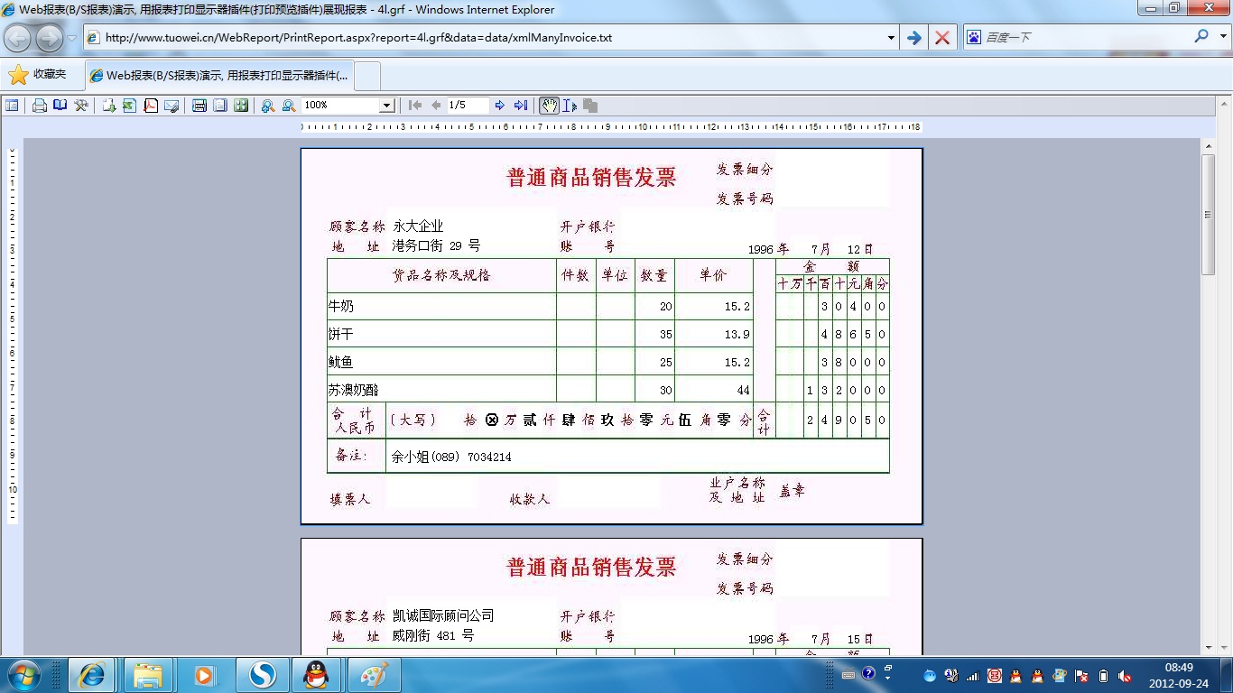Toggle the text select tool
Screen dimensions: 1233x693
[570, 106]
